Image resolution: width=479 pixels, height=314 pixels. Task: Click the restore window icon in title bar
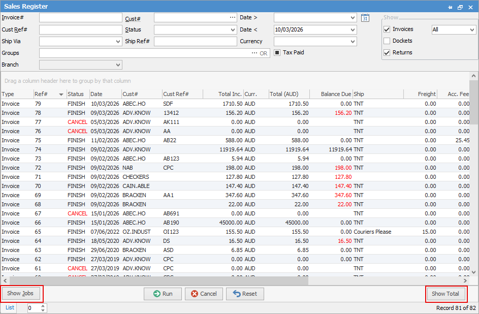pyautogui.click(x=460, y=7)
